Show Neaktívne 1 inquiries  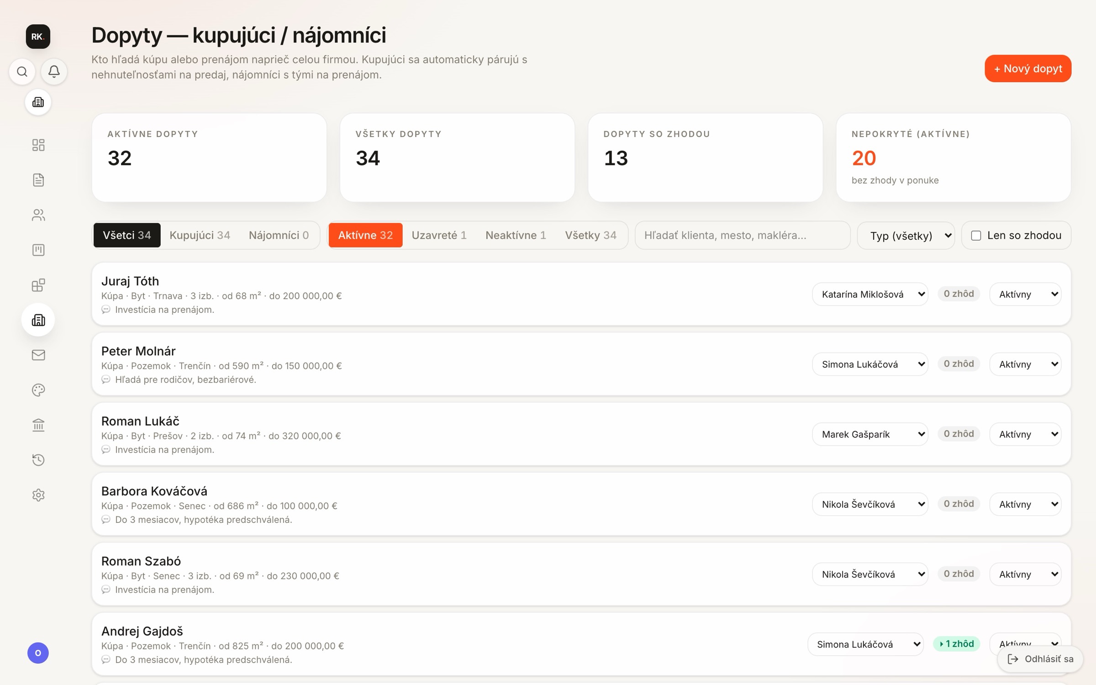[516, 235]
